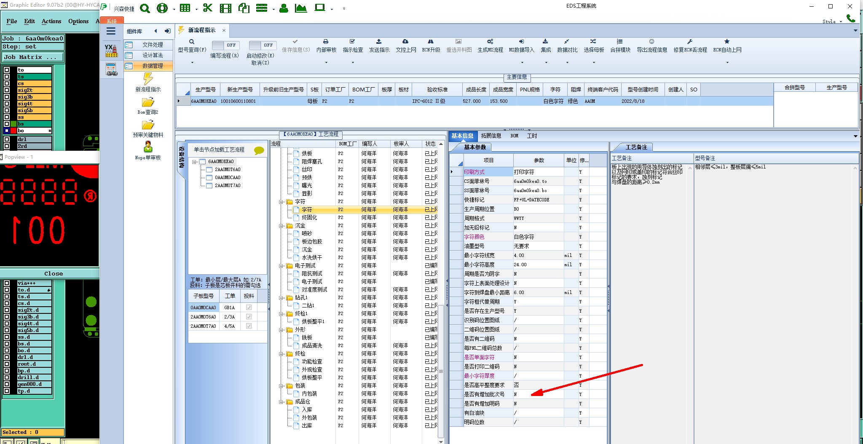Open dropdown arrow under ECN自动上网
Image resolution: width=863 pixels, height=444 pixels.
727,63
